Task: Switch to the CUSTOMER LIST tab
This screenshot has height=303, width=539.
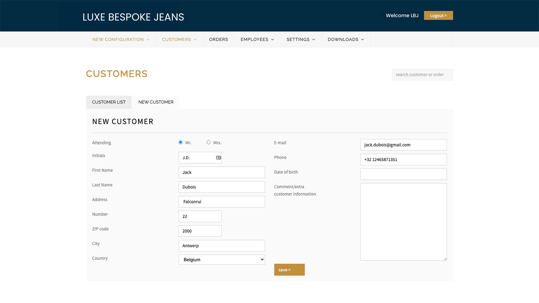Action: [109, 102]
